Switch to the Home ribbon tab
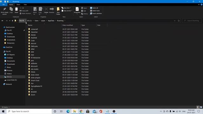203x114 pixels. pos(11,4)
